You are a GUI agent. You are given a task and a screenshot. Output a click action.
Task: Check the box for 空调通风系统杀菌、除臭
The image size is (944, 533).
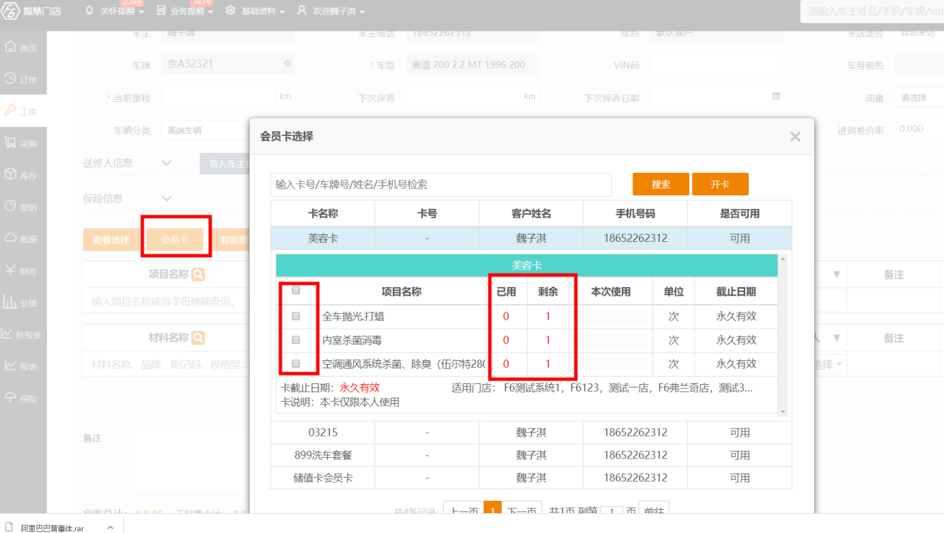coord(296,364)
